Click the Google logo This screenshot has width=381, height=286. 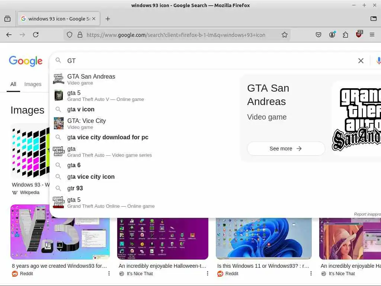pos(26,61)
